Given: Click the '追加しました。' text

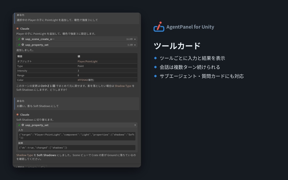Looking at the screenshot, I should [x=25, y=50].
